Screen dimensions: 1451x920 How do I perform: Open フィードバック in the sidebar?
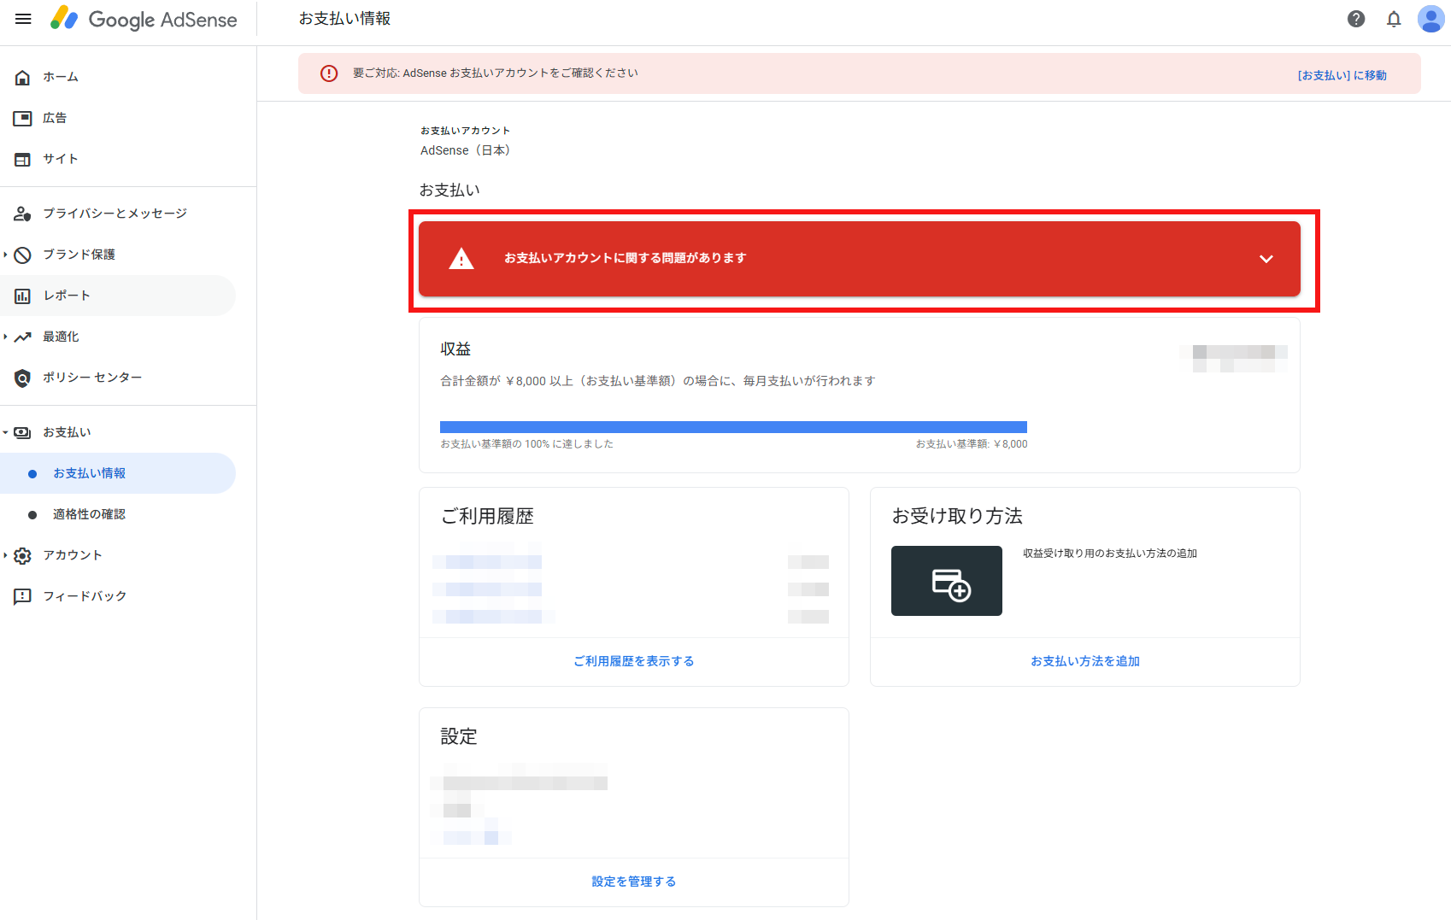click(x=85, y=596)
